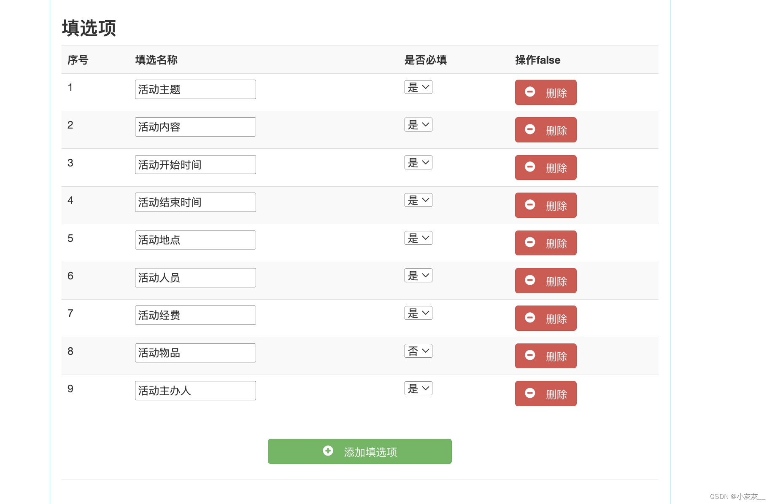This screenshot has width=772, height=504.
Task: Click the minus icon on row 3 delete button
Action: coord(530,167)
